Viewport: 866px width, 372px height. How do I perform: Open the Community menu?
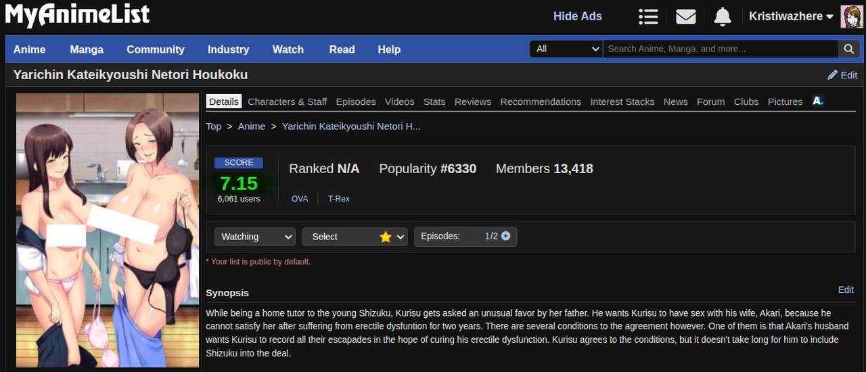tap(156, 49)
